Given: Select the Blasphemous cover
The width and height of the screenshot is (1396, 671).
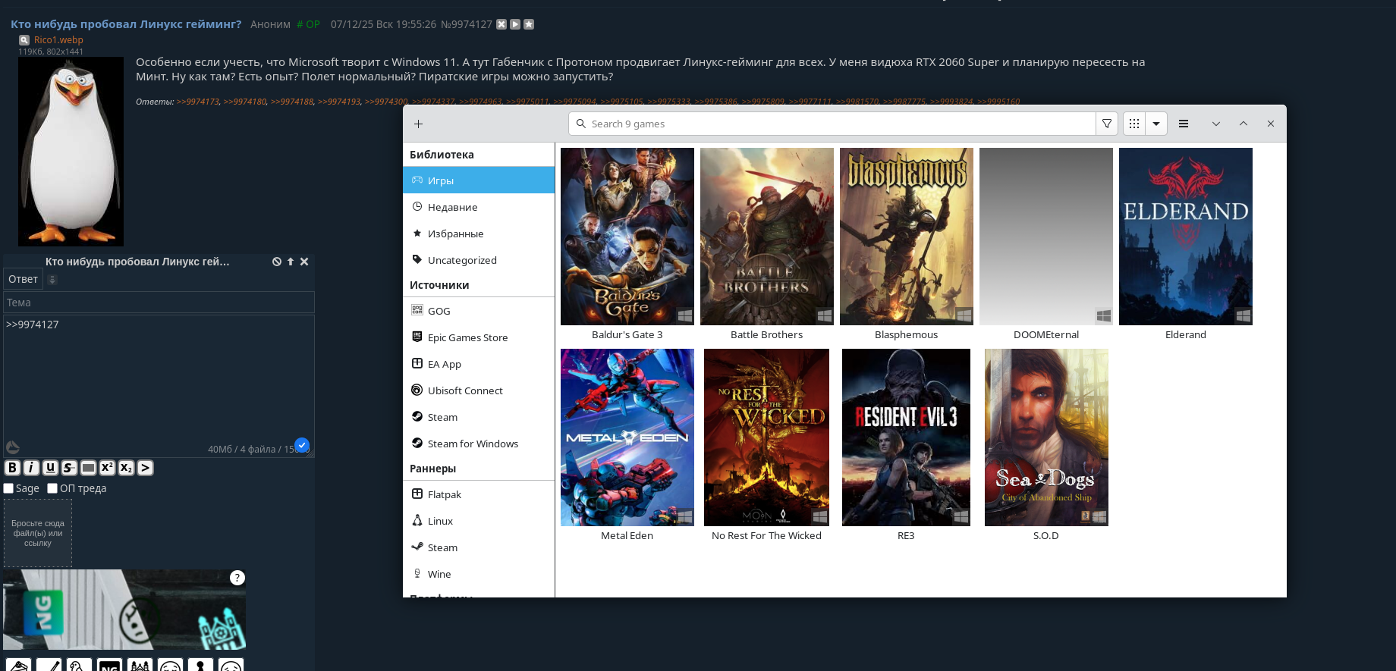Looking at the screenshot, I should 907,237.
